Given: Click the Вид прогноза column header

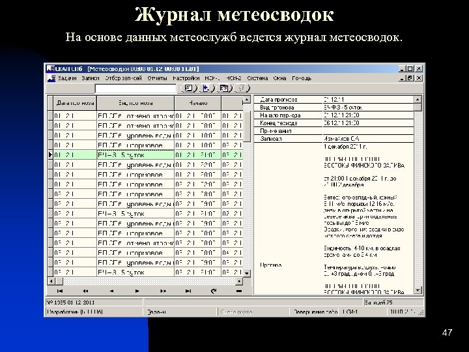Looking at the screenshot, I should pyautogui.click(x=135, y=103).
